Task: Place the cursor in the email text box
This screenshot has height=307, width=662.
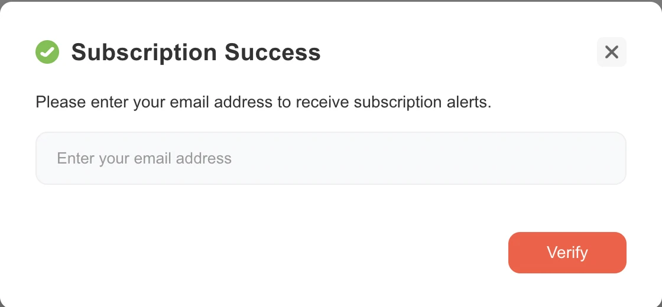Action: click(x=330, y=158)
